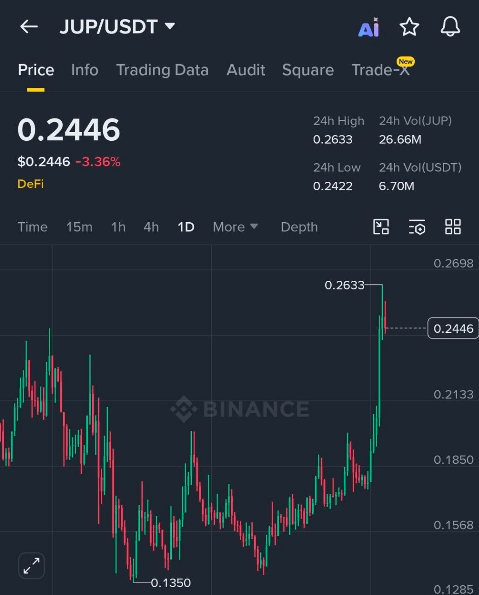The height and width of the screenshot is (595, 479).
Task: Open the Trading Data tab
Action: click(x=162, y=70)
